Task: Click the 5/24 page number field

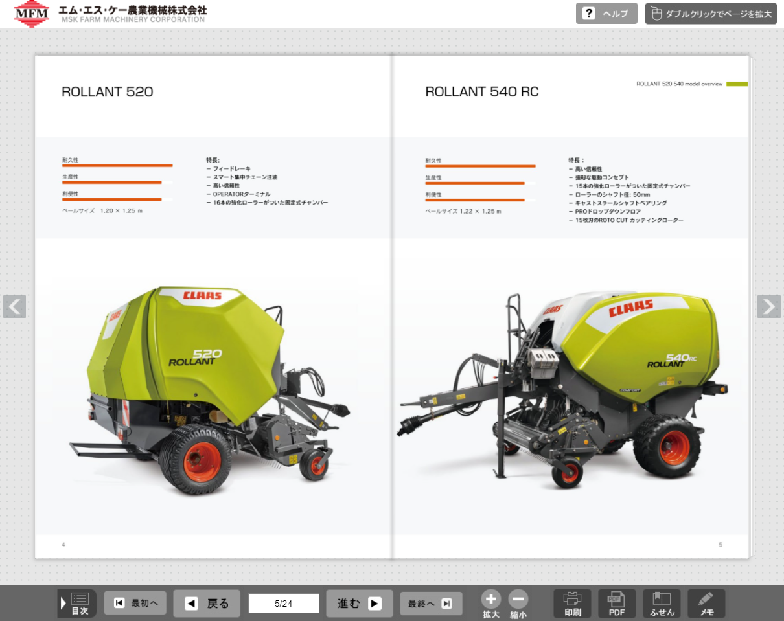Action: [284, 604]
